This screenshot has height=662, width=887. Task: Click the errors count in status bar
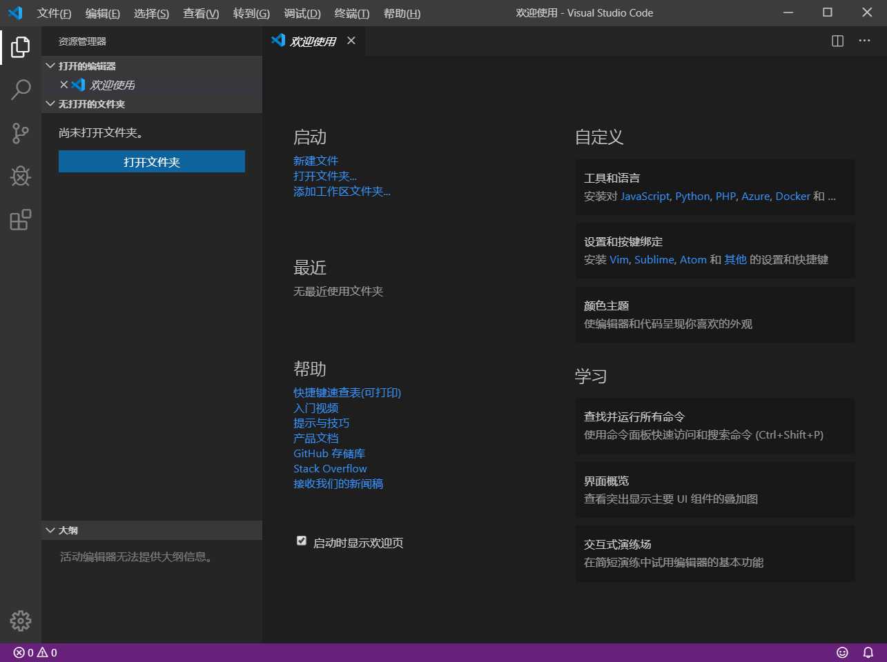click(x=23, y=652)
